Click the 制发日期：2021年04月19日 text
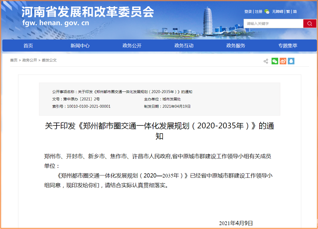The height and width of the screenshot is (229, 318). (x=167, y=107)
